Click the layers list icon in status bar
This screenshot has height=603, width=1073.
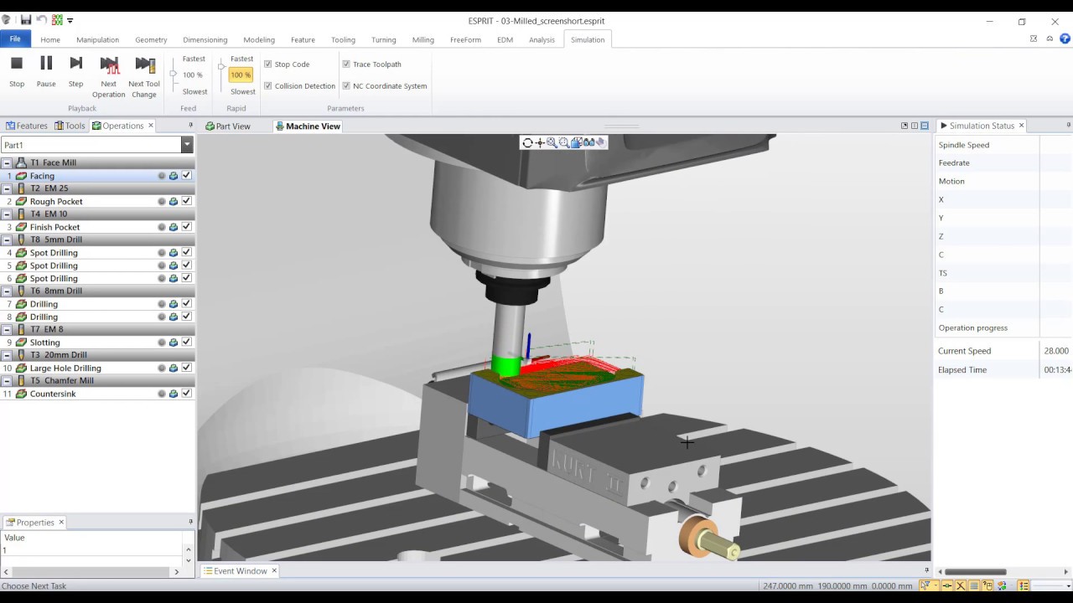click(x=1024, y=585)
